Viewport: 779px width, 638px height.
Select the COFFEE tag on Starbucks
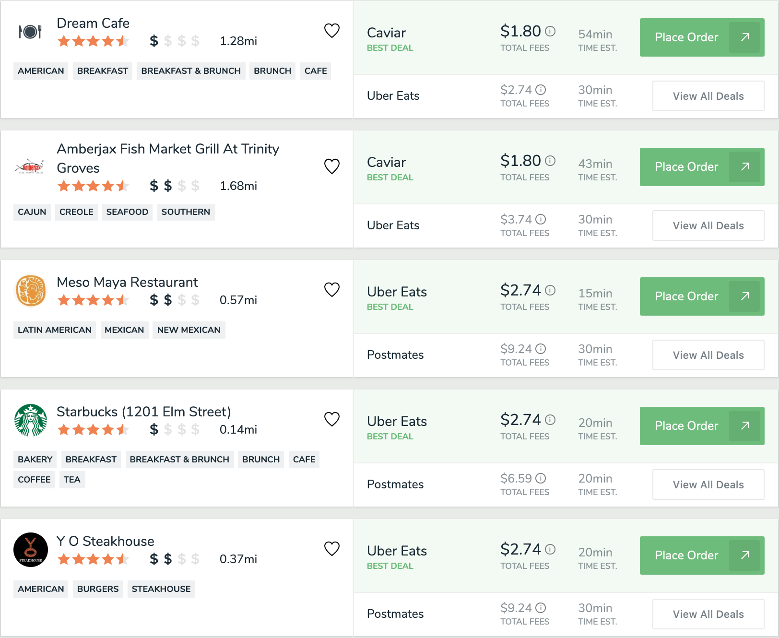coord(34,480)
